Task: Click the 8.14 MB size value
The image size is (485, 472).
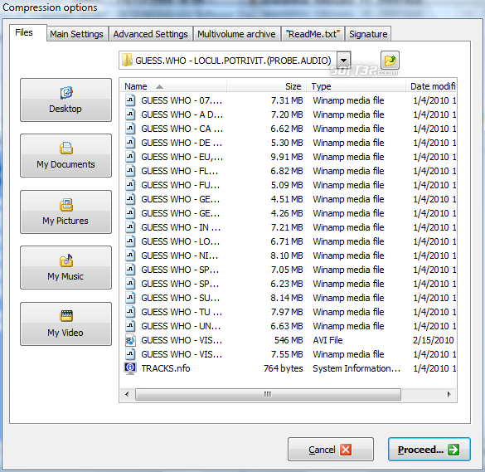Action: (287, 298)
